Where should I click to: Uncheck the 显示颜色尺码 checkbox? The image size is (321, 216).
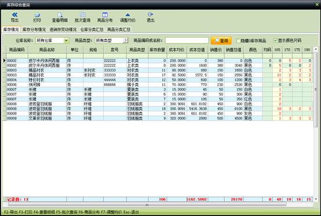point(276,41)
